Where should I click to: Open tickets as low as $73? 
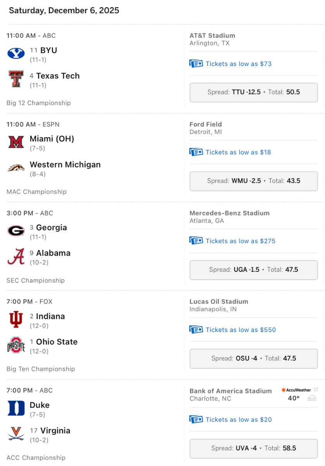(238, 64)
